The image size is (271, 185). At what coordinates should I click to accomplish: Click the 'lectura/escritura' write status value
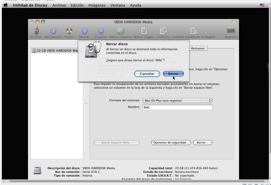(x=187, y=172)
